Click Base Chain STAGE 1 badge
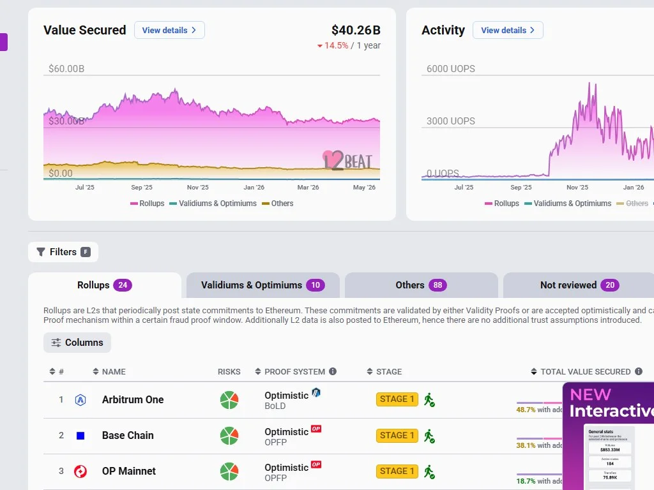Screen dimensions: 654x490 [x=397, y=435]
